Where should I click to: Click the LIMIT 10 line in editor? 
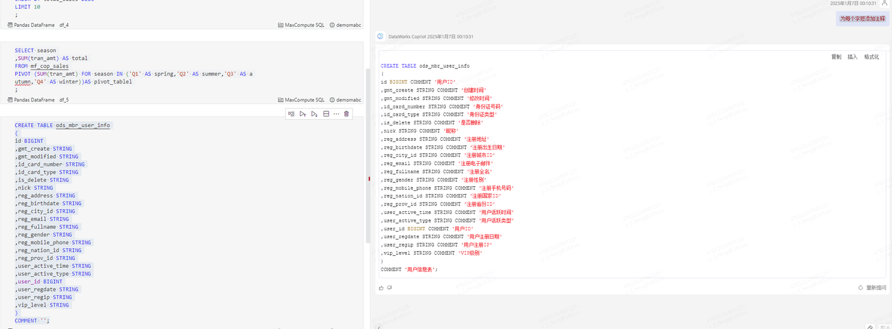tap(28, 7)
